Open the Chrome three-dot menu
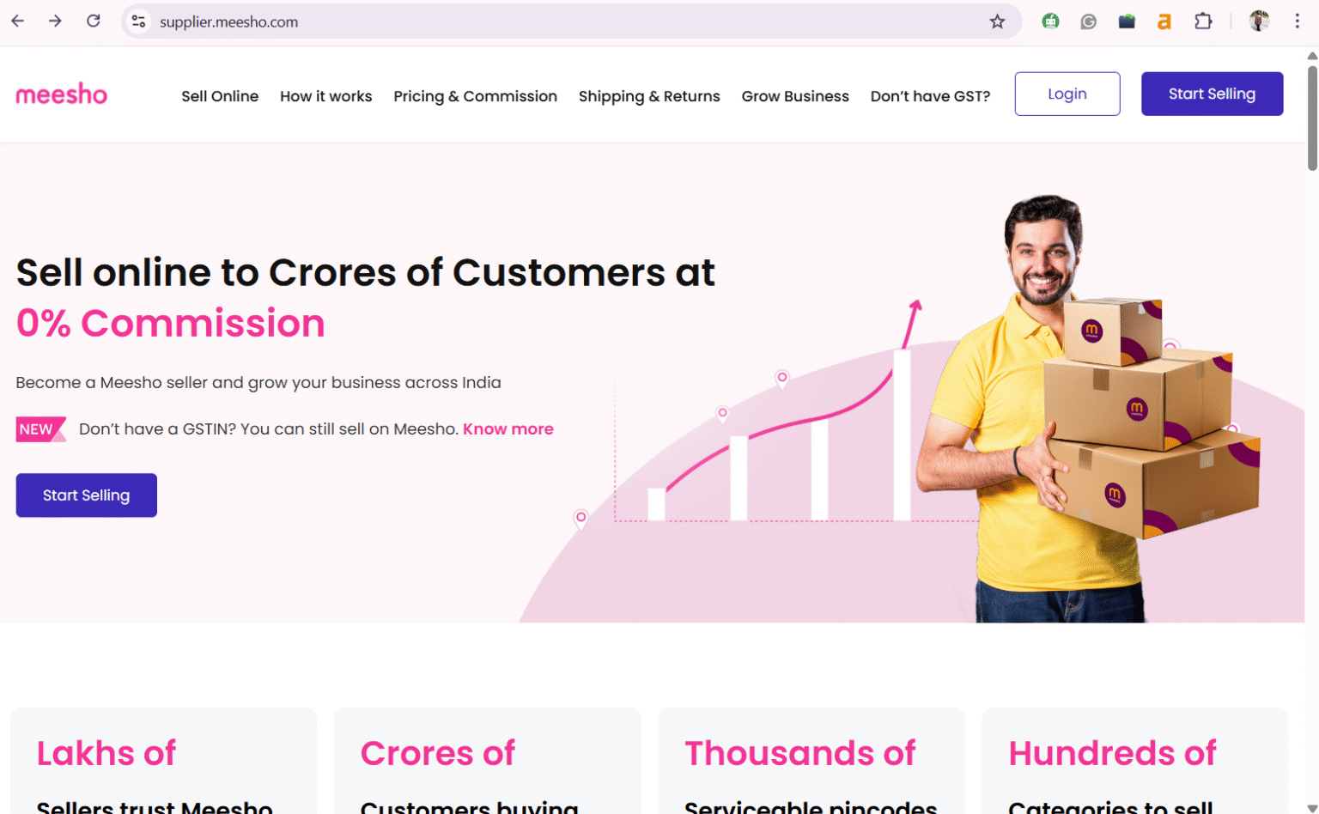The image size is (1319, 814). (1297, 21)
